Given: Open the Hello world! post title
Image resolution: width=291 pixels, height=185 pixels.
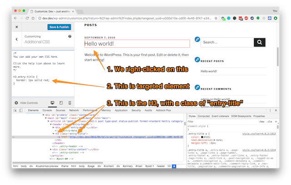Looking at the screenshot, I should [99, 44].
